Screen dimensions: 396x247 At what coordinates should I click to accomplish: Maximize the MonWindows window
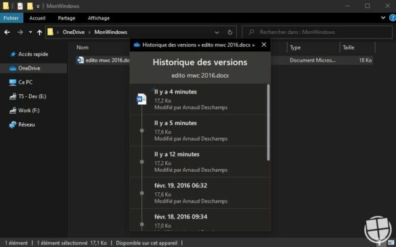pyautogui.click(x=368, y=6)
